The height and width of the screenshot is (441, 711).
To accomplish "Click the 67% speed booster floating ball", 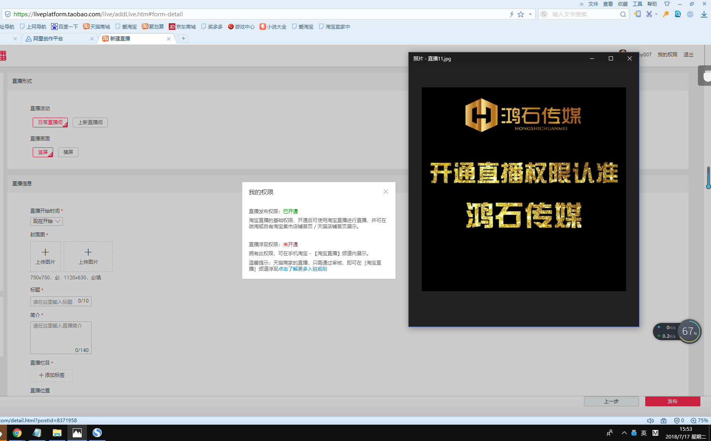I will (689, 331).
